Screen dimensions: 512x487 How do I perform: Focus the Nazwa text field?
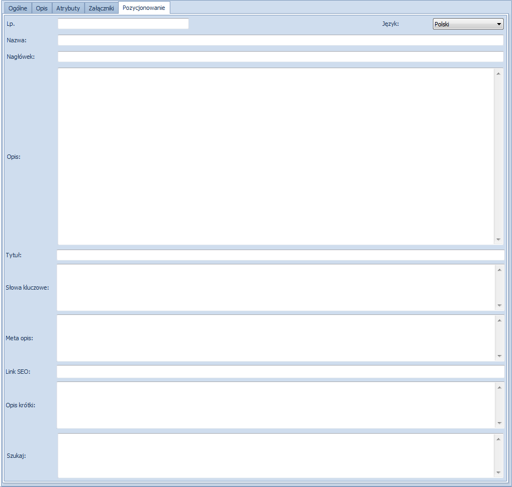[x=281, y=40]
